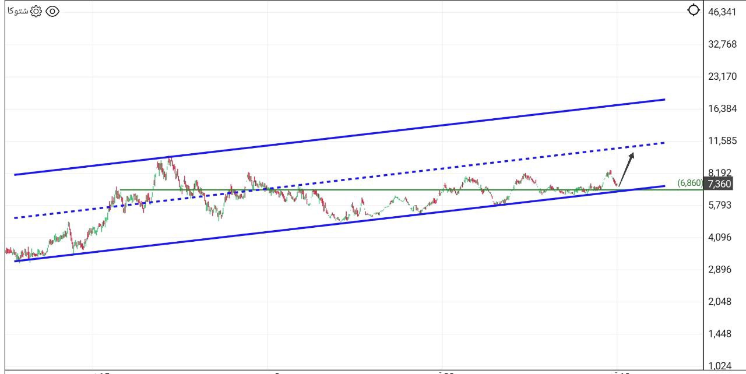Select the gear icon next to the symbol name
746x374 pixels.
(x=35, y=10)
